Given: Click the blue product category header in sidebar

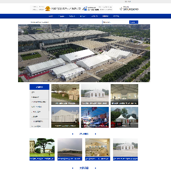Looking at the screenshot, I should point(39,87).
